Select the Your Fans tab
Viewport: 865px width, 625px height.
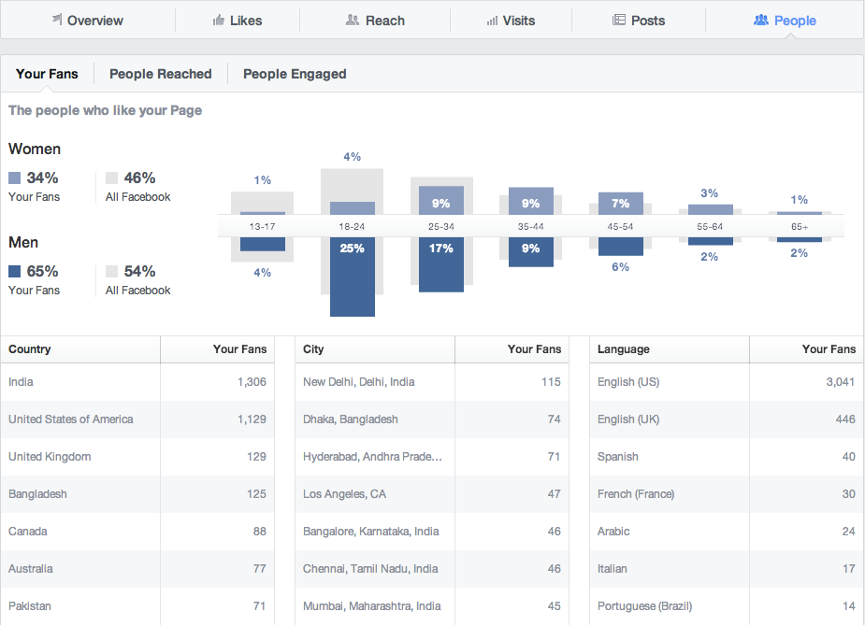click(47, 73)
